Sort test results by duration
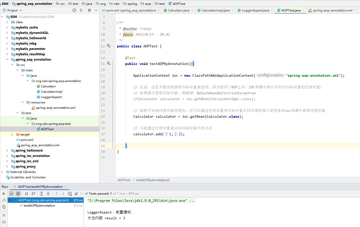This screenshot has width=360, height=227. pyautogui.click(x=33, y=194)
